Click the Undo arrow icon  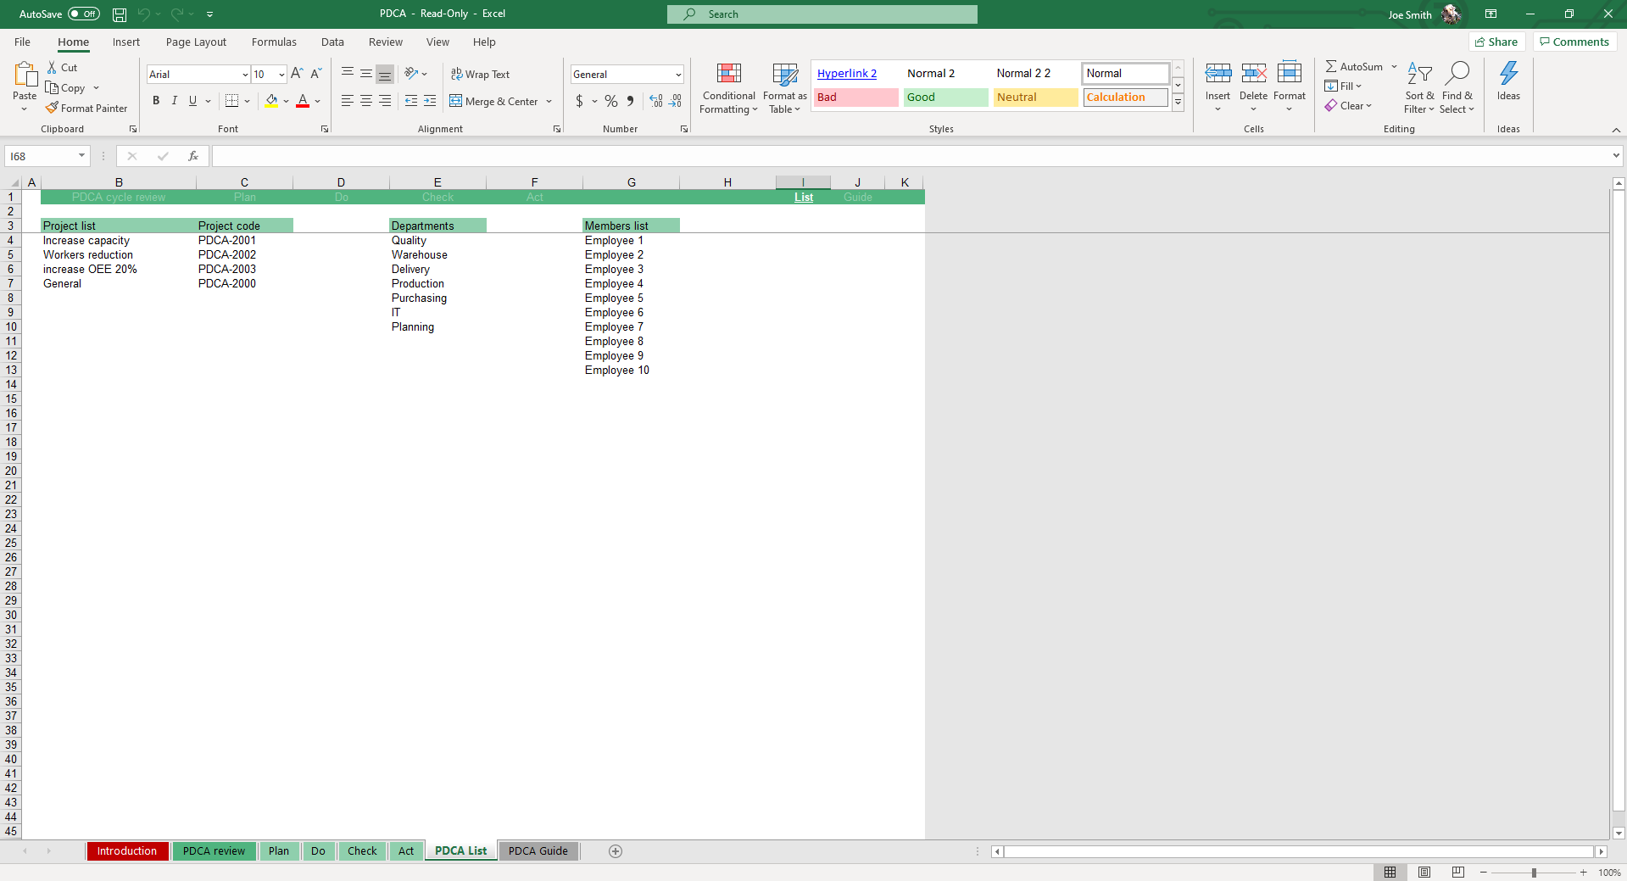143,14
